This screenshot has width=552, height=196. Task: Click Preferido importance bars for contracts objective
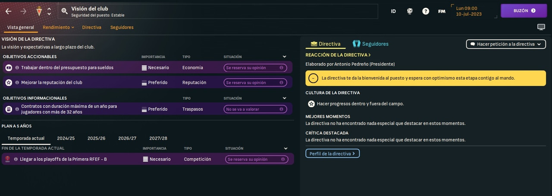click(144, 109)
